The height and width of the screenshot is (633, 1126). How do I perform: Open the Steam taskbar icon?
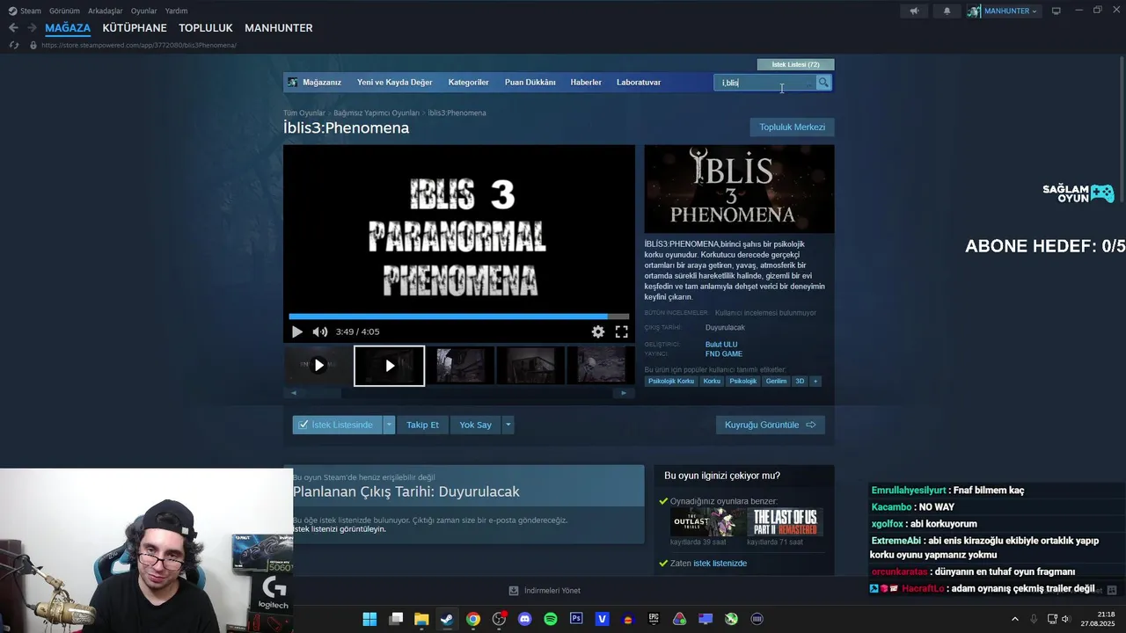[447, 619]
